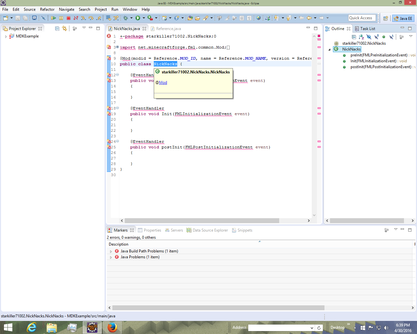This screenshot has height=334, width=417.
Task: Open the Java EE perspective button
Action: coord(403,19)
